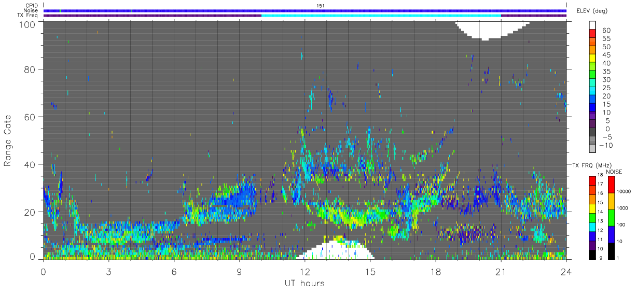Click the -10 label on ELEV legend
Screen dimensions: 637x294
click(606, 145)
